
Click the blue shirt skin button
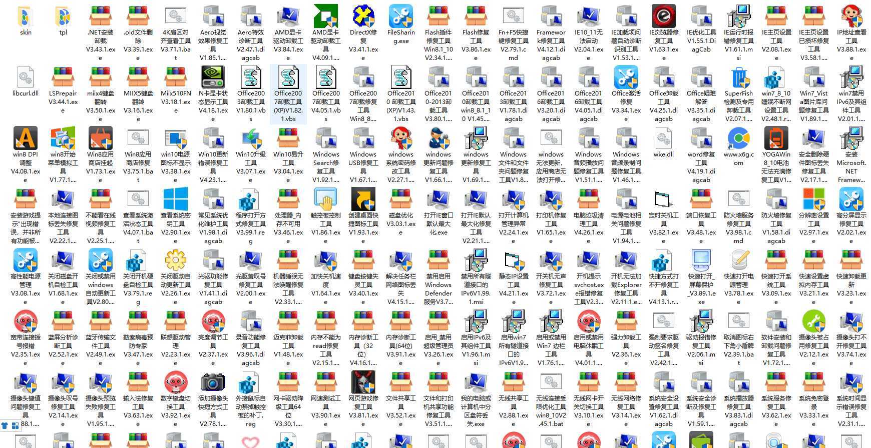(5, 425)
